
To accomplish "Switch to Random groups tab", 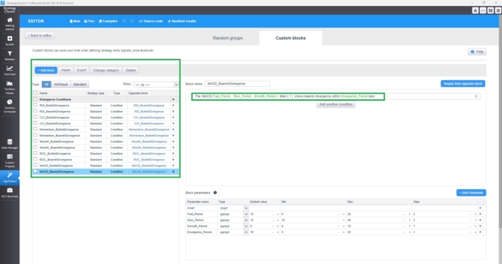I will pos(228,38).
